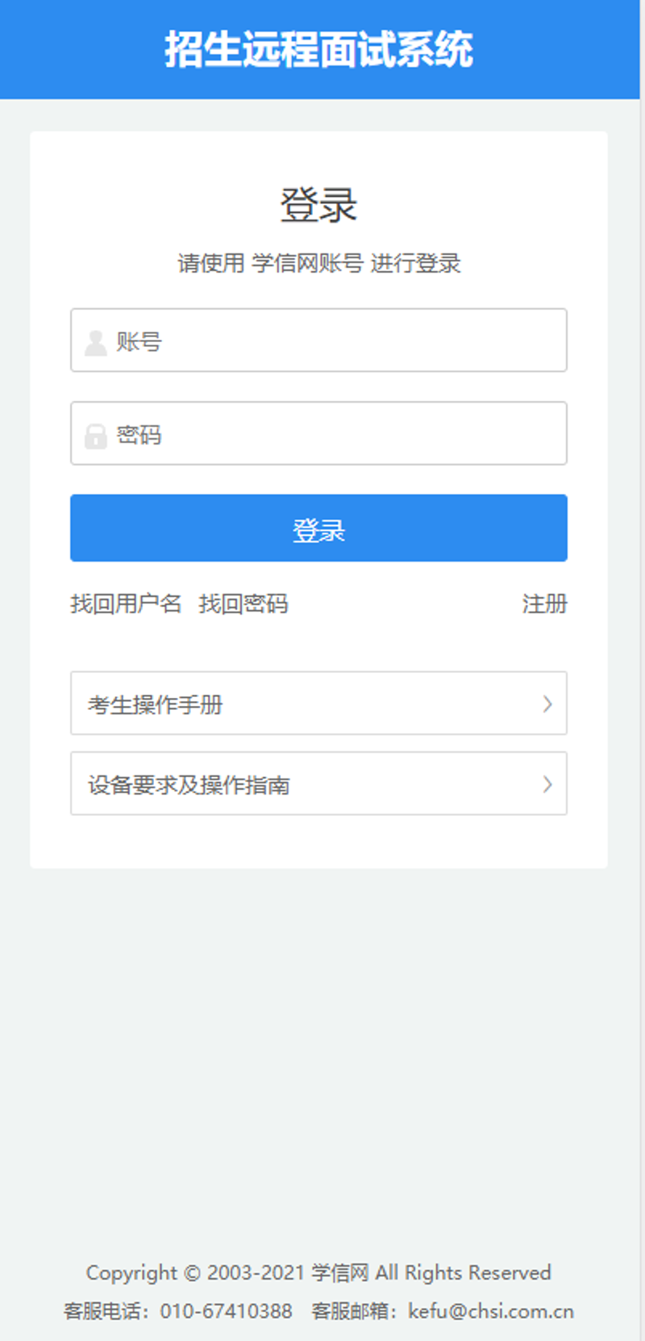This screenshot has width=645, height=1341.
Task: Open the 找回用户名 link
Action: 126,604
